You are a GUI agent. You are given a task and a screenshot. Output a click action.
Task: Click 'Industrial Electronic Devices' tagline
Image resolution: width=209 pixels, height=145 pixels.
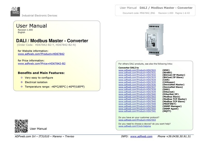(x=40, y=16)
